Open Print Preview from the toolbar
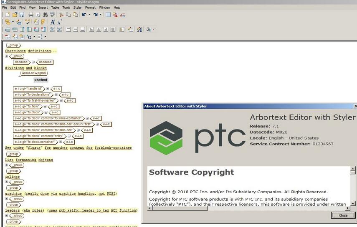The width and height of the screenshot is (357, 227). pos(38,15)
